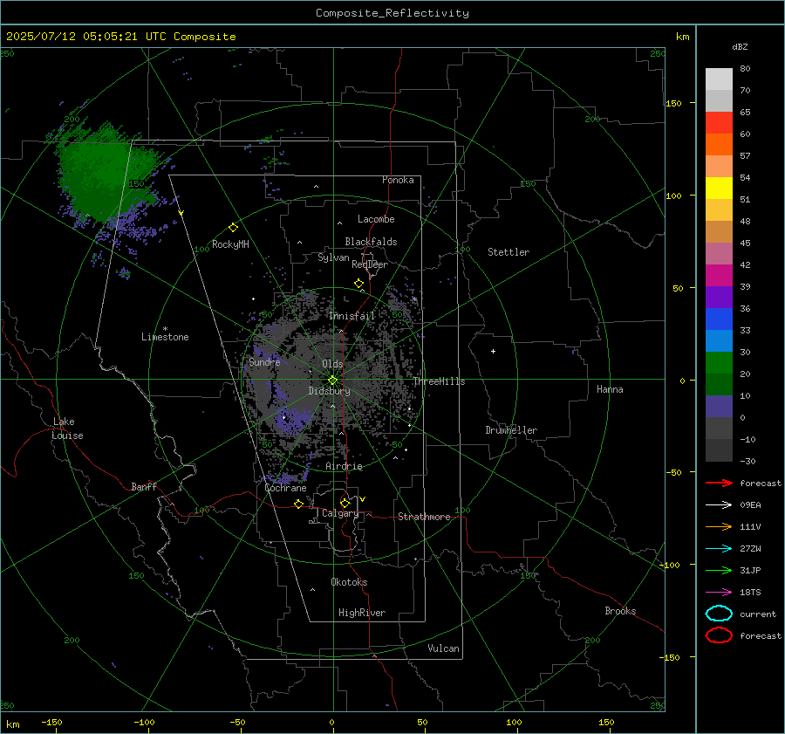Click the green 31JP arrow legend icon

(719, 570)
